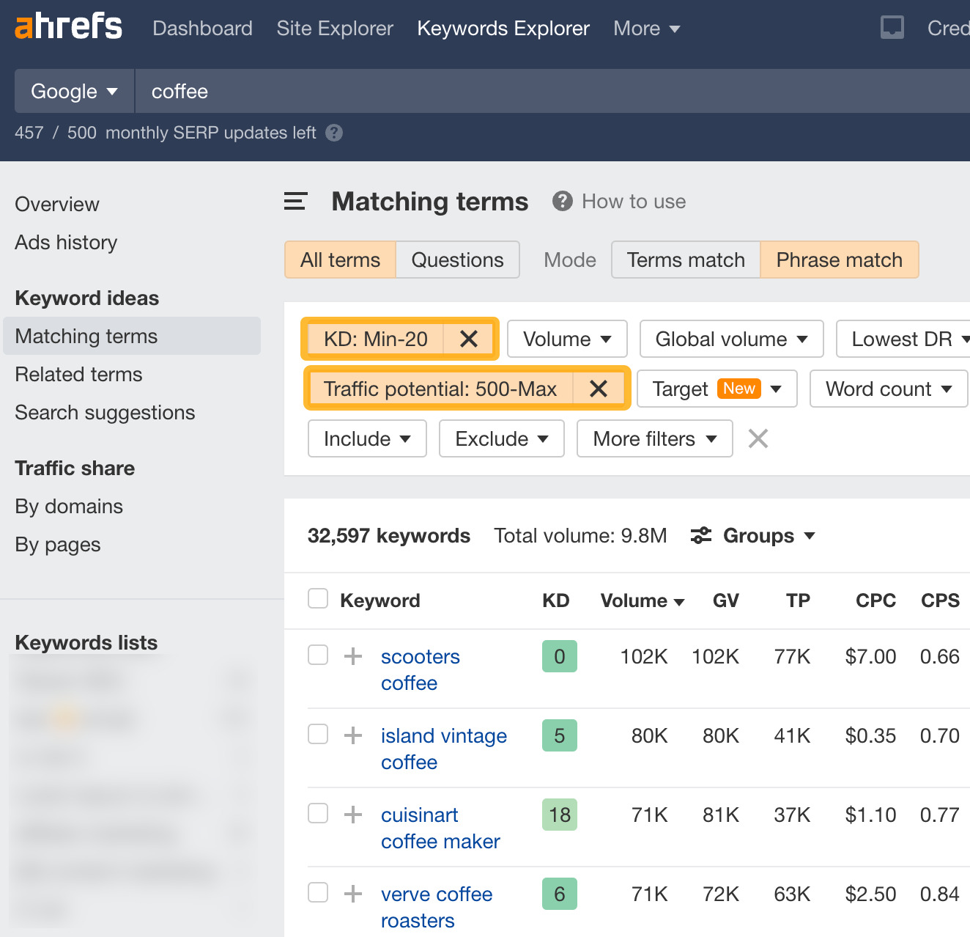Switch to the Questions tab

tap(457, 260)
